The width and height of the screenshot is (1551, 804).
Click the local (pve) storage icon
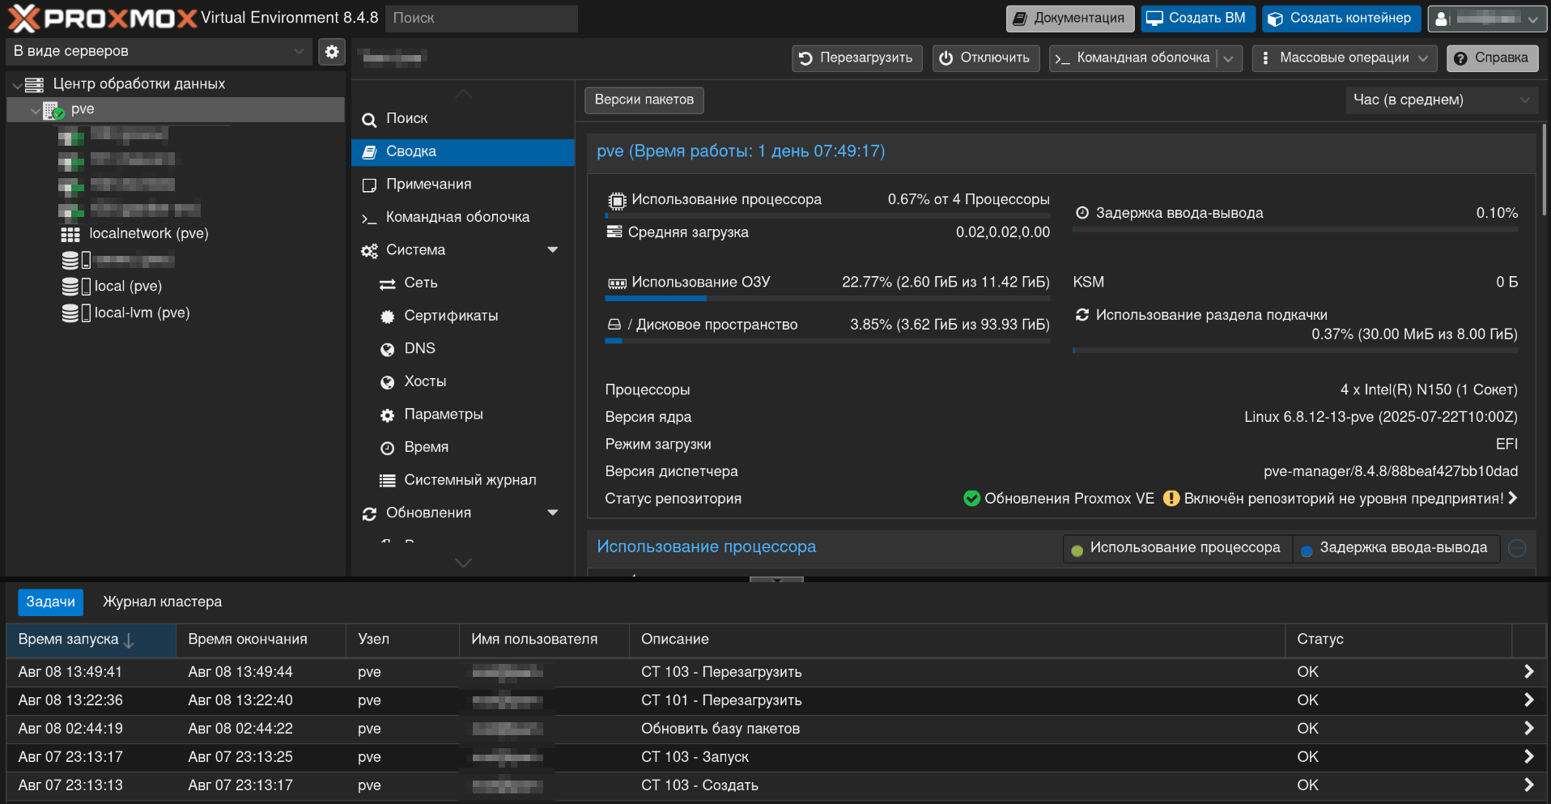76,287
